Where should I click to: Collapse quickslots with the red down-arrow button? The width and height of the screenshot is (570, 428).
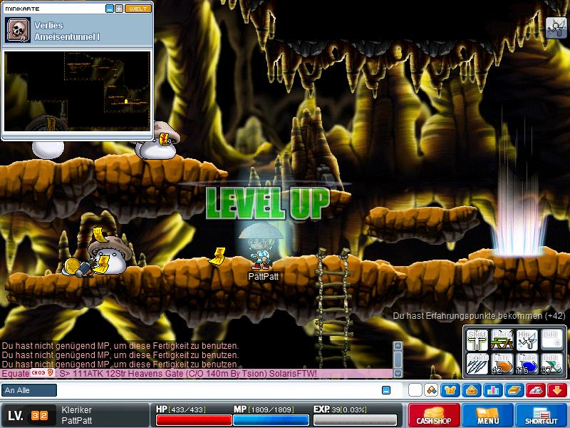(x=556, y=390)
